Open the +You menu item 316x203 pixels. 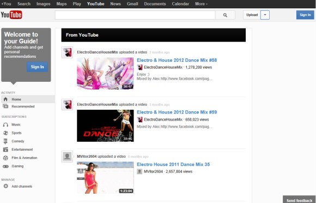(6, 4)
